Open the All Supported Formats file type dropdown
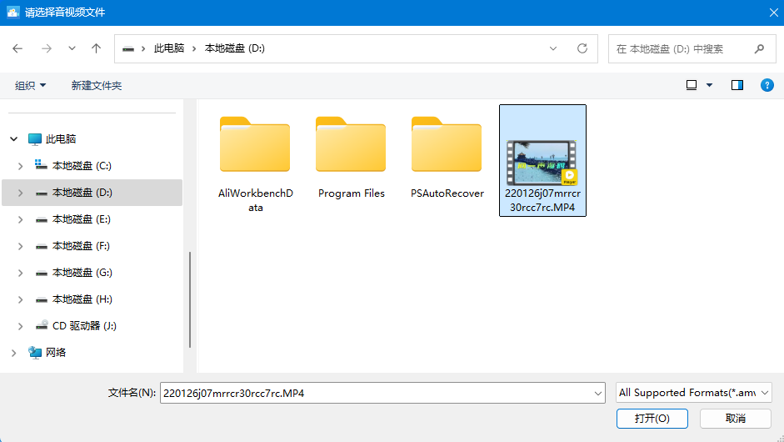 (694, 393)
